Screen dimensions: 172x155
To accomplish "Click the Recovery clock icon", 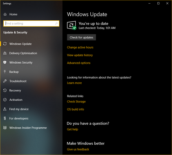I will pos(5,90).
